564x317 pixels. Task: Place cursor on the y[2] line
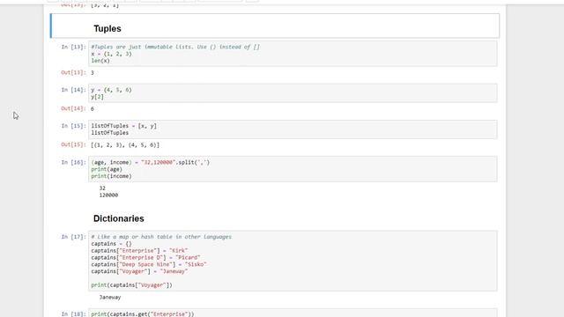tap(98, 97)
